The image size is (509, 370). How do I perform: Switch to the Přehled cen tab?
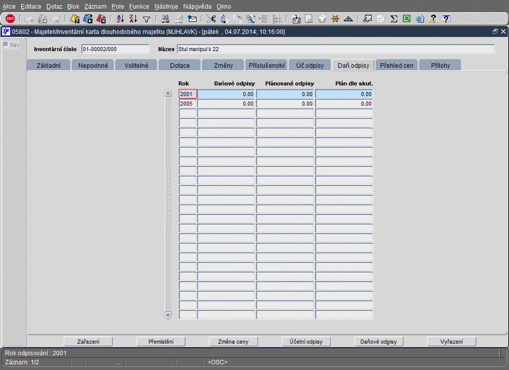point(396,66)
